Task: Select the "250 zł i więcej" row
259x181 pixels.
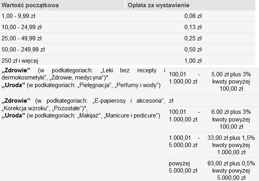Action: coord(20,61)
